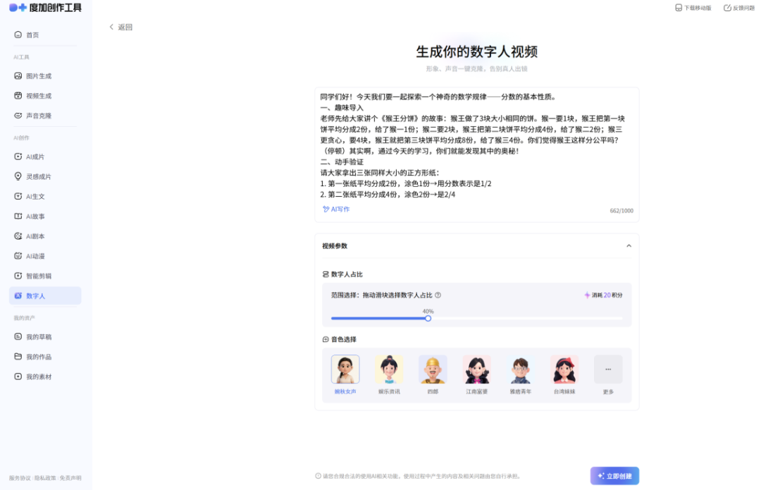Open 更多 more voices tile
This screenshot has width=761, height=490.
[x=608, y=369]
